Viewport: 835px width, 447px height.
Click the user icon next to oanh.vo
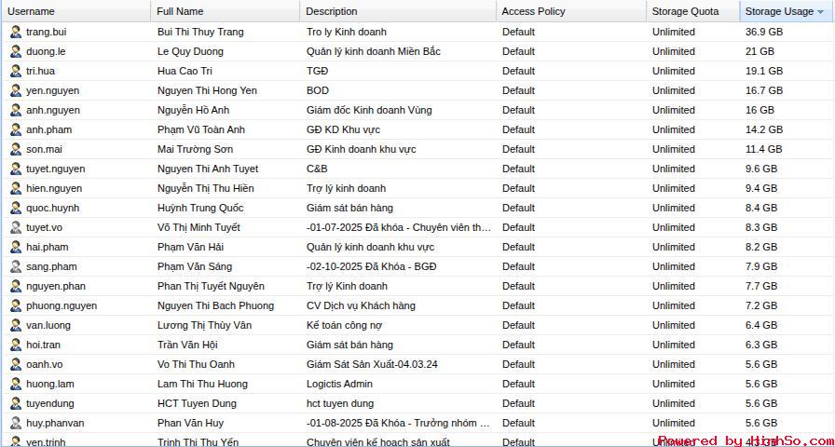tap(15, 364)
